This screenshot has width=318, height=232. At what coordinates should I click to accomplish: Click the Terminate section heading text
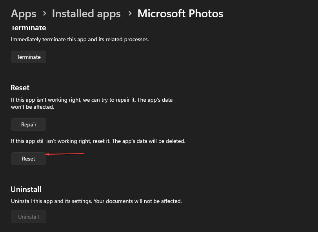tap(28, 27)
